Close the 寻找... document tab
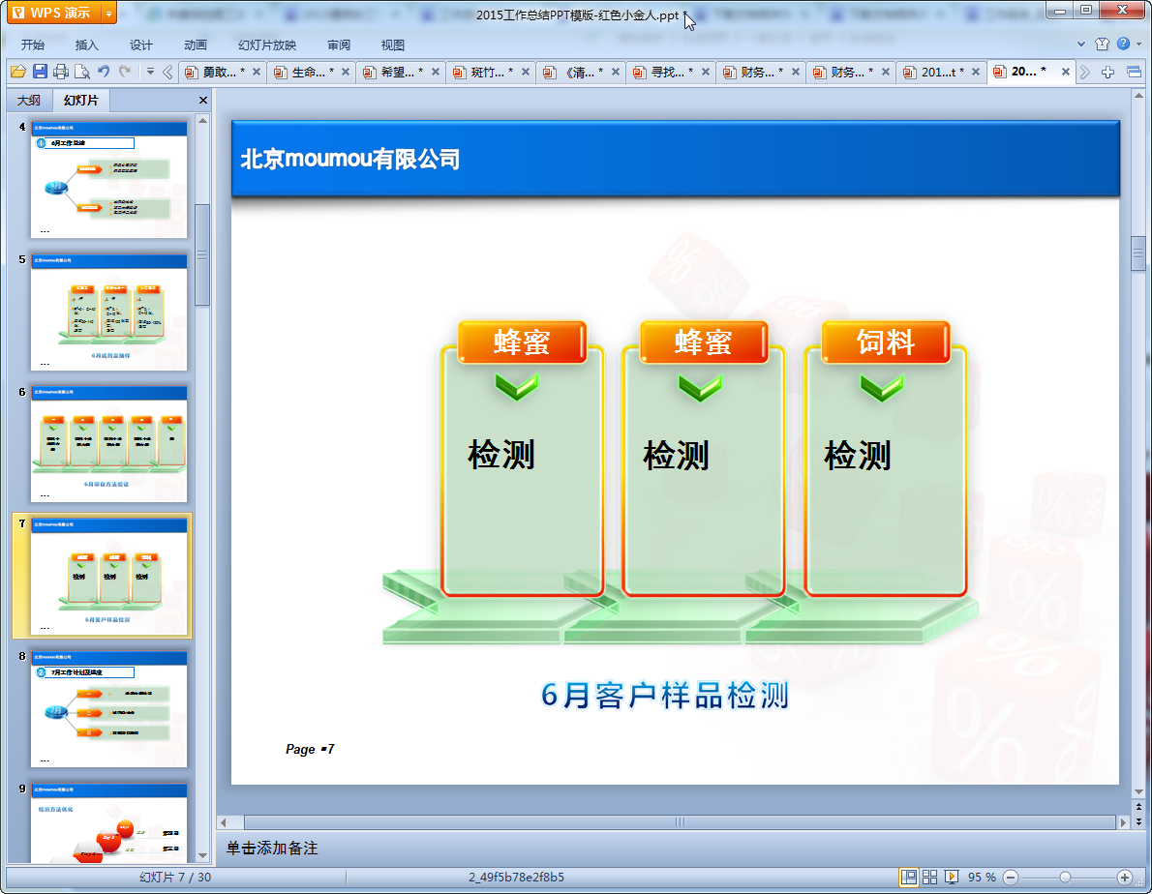Image resolution: width=1152 pixels, height=894 pixels. (706, 72)
